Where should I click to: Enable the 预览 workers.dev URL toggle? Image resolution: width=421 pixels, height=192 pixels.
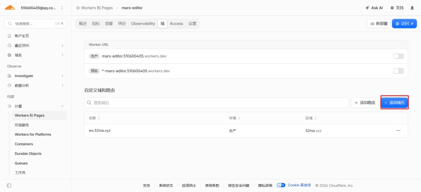pyautogui.click(x=398, y=71)
